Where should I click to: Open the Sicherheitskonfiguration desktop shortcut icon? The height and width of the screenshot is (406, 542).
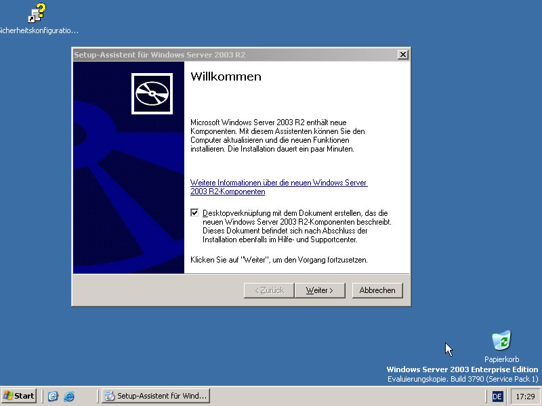click(37, 14)
